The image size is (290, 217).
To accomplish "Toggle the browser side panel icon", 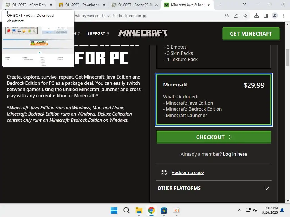I will (266, 16).
